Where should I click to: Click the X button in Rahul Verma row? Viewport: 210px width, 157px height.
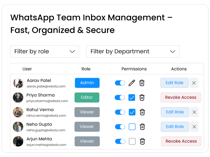click(194, 112)
